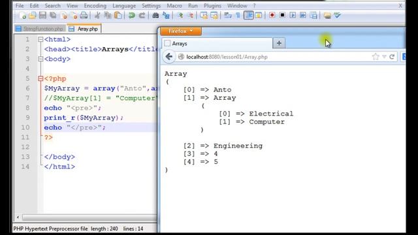The image size is (418, 235).
Task: Click the Open file folder icon
Action: 33,16
